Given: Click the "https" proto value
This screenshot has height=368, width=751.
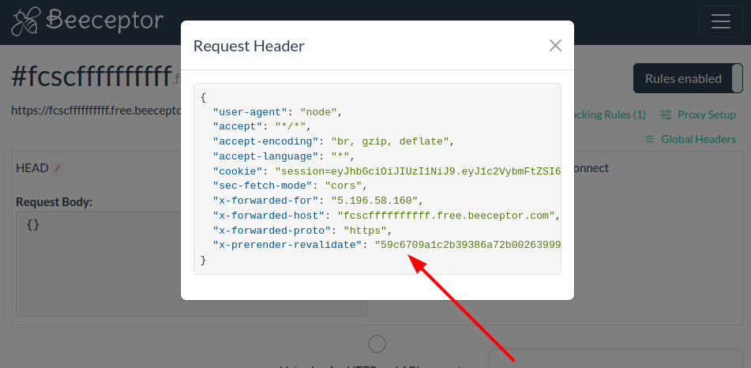Looking at the screenshot, I should [x=365, y=231].
